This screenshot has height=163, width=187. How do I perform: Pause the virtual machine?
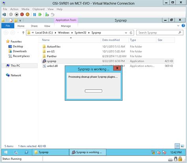35,15
